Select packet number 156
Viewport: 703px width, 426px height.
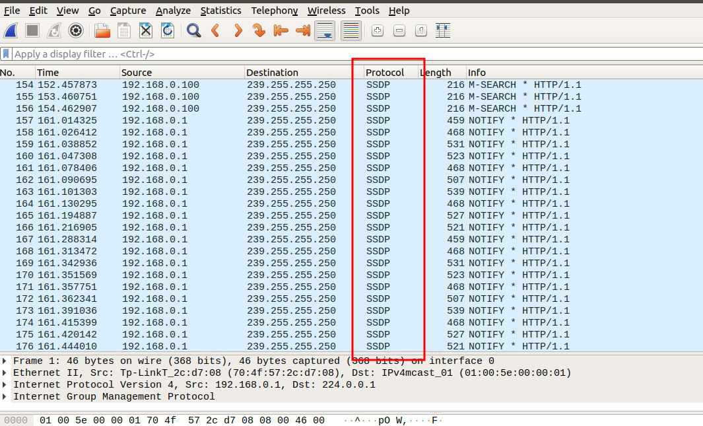351,108
